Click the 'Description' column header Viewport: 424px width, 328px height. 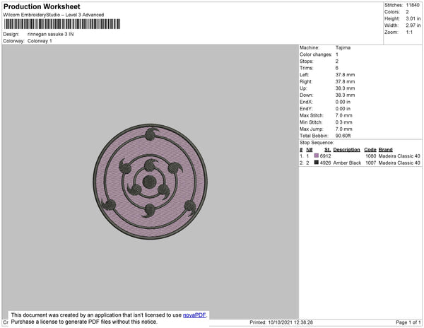tap(346, 150)
